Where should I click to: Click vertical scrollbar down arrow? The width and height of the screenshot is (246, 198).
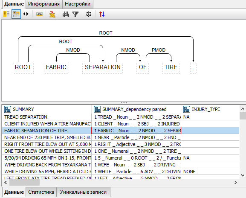[243, 175]
